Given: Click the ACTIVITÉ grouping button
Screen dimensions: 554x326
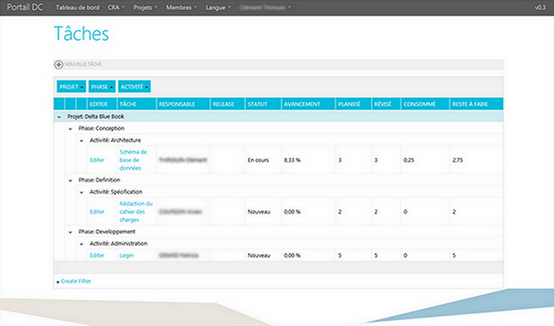Looking at the screenshot, I should click(135, 87).
